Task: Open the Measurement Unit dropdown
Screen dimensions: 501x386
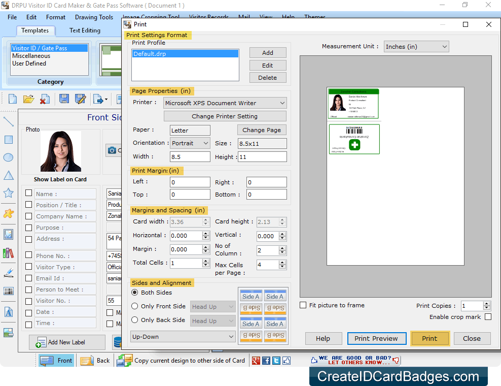Action: (x=416, y=47)
